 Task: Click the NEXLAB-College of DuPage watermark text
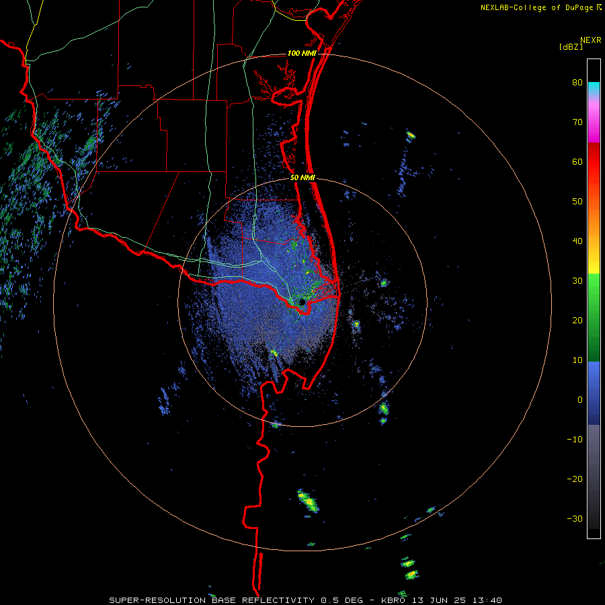coord(536,7)
